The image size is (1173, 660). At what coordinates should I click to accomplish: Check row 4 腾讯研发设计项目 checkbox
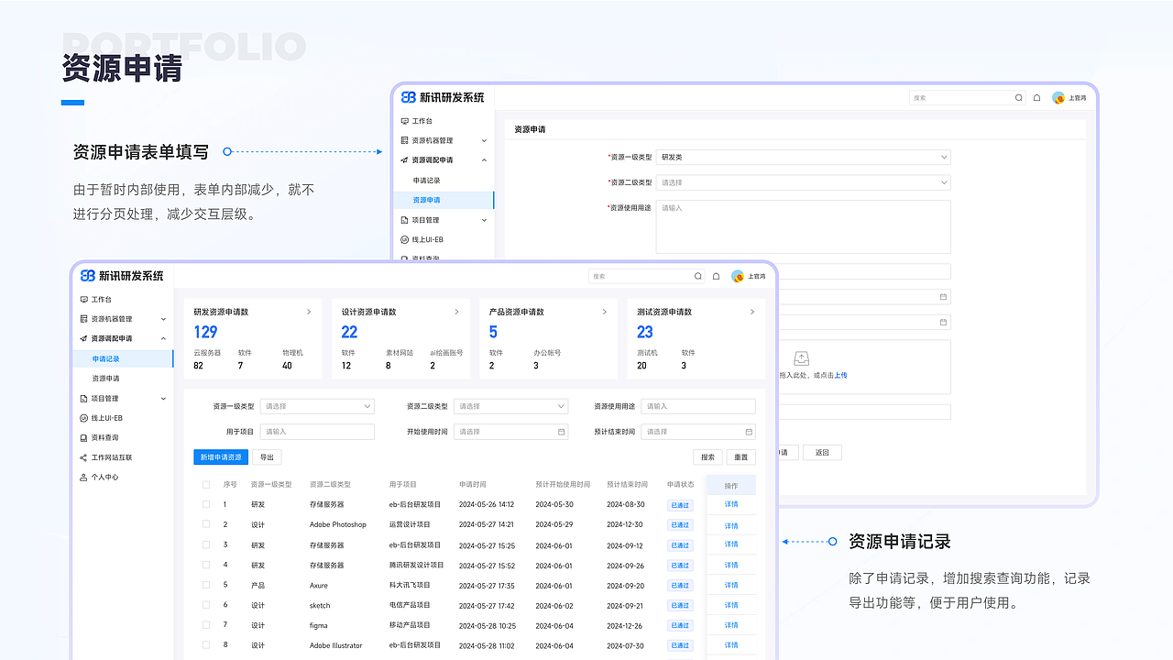coord(206,565)
